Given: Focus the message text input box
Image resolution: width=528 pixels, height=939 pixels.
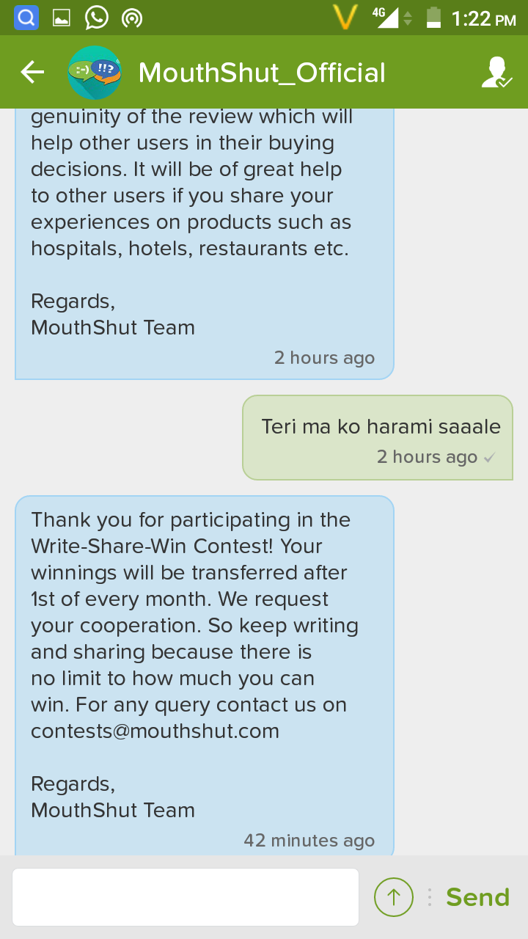Looking at the screenshot, I should [186, 897].
